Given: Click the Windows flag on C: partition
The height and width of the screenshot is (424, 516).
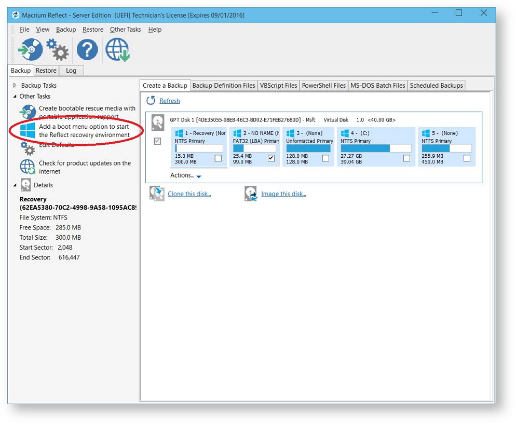Looking at the screenshot, I should pos(345,133).
